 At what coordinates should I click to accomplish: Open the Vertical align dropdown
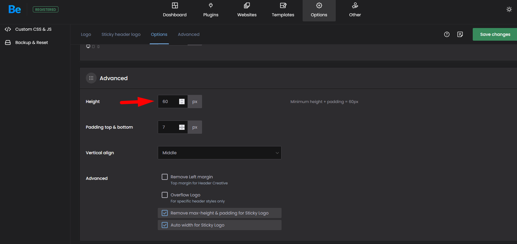click(220, 153)
